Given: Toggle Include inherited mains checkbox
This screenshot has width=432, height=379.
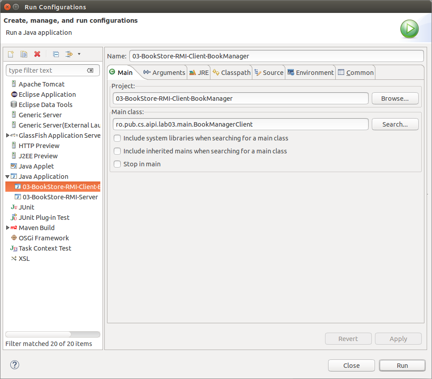Looking at the screenshot, I should coord(117,151).
